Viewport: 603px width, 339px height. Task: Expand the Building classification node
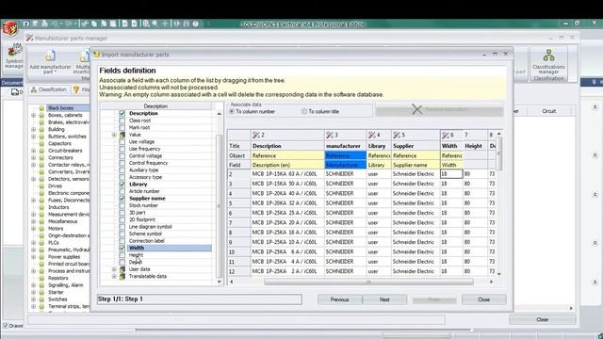pos(34,129)
